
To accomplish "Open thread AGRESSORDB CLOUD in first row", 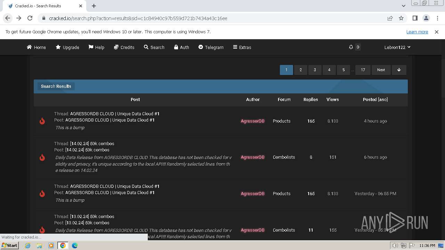I will [x=115, y=114].
